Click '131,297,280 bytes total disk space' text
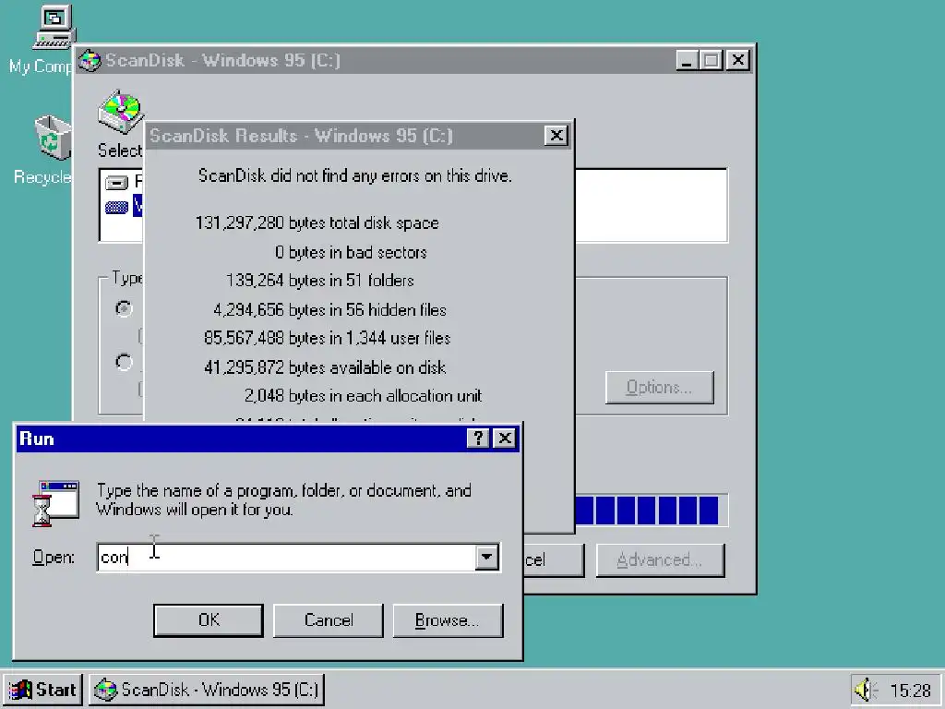 tap(317, 223)
